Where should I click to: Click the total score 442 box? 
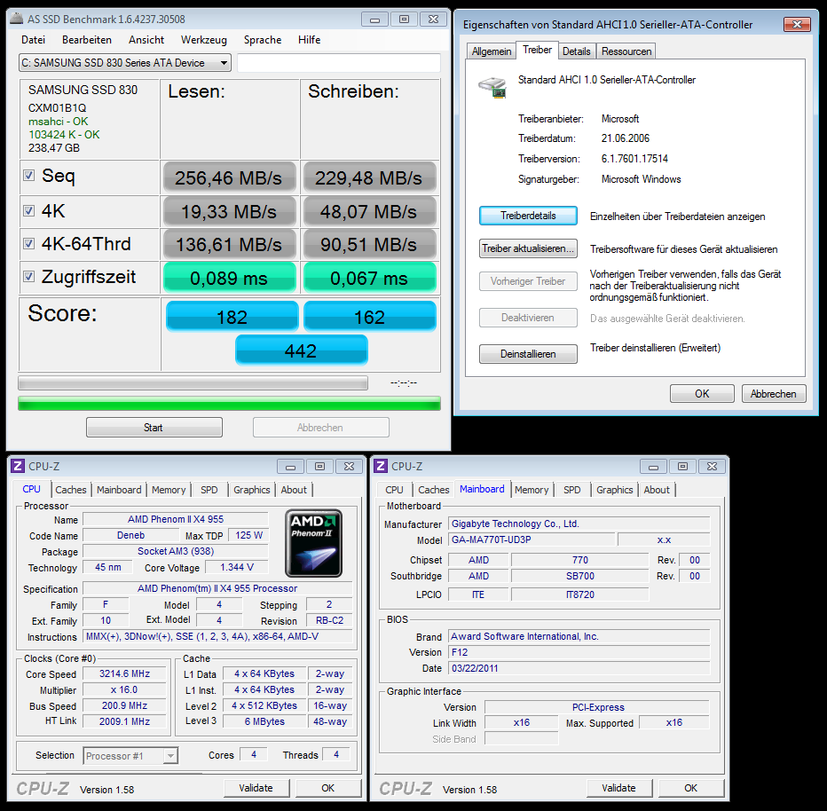tap(301, 350)
